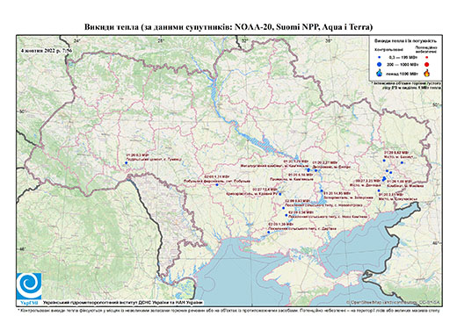Click the institute name caption beside logo
The image size is (457, 323).
tap(123, 303)
